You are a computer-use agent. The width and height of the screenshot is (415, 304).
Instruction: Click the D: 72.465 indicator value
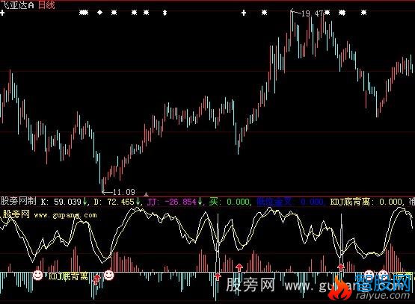pos(117,202)
